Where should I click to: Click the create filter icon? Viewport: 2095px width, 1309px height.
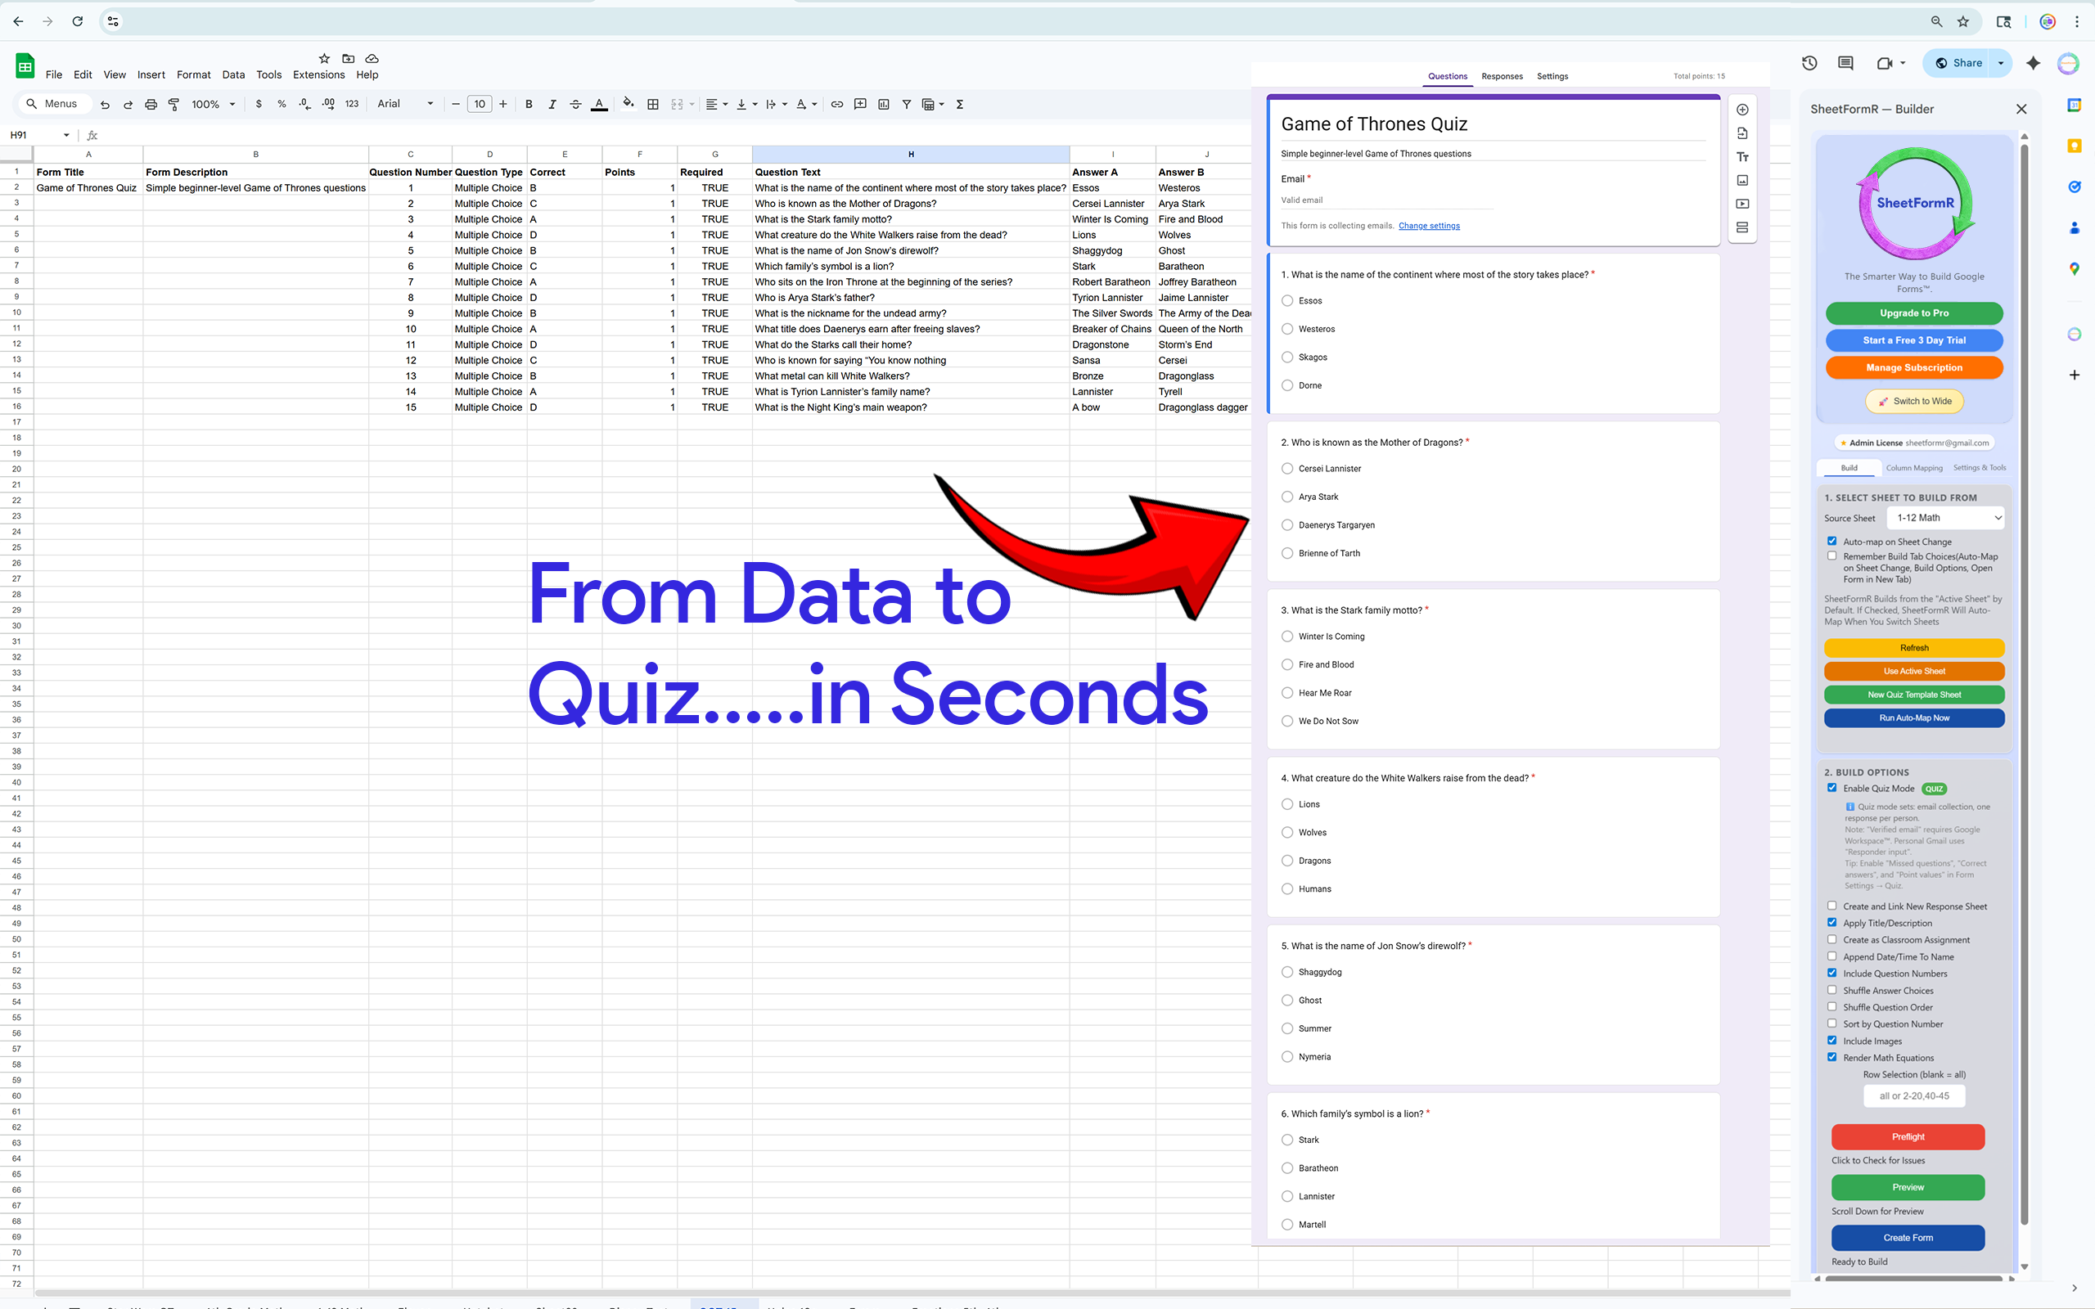(907, 104)
